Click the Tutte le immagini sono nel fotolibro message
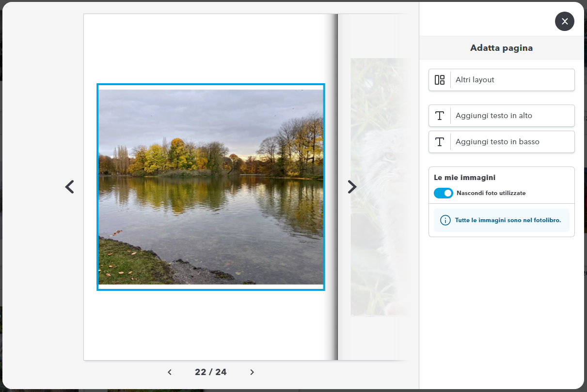Viewport: 587px width, 392px height. point(508,220)
